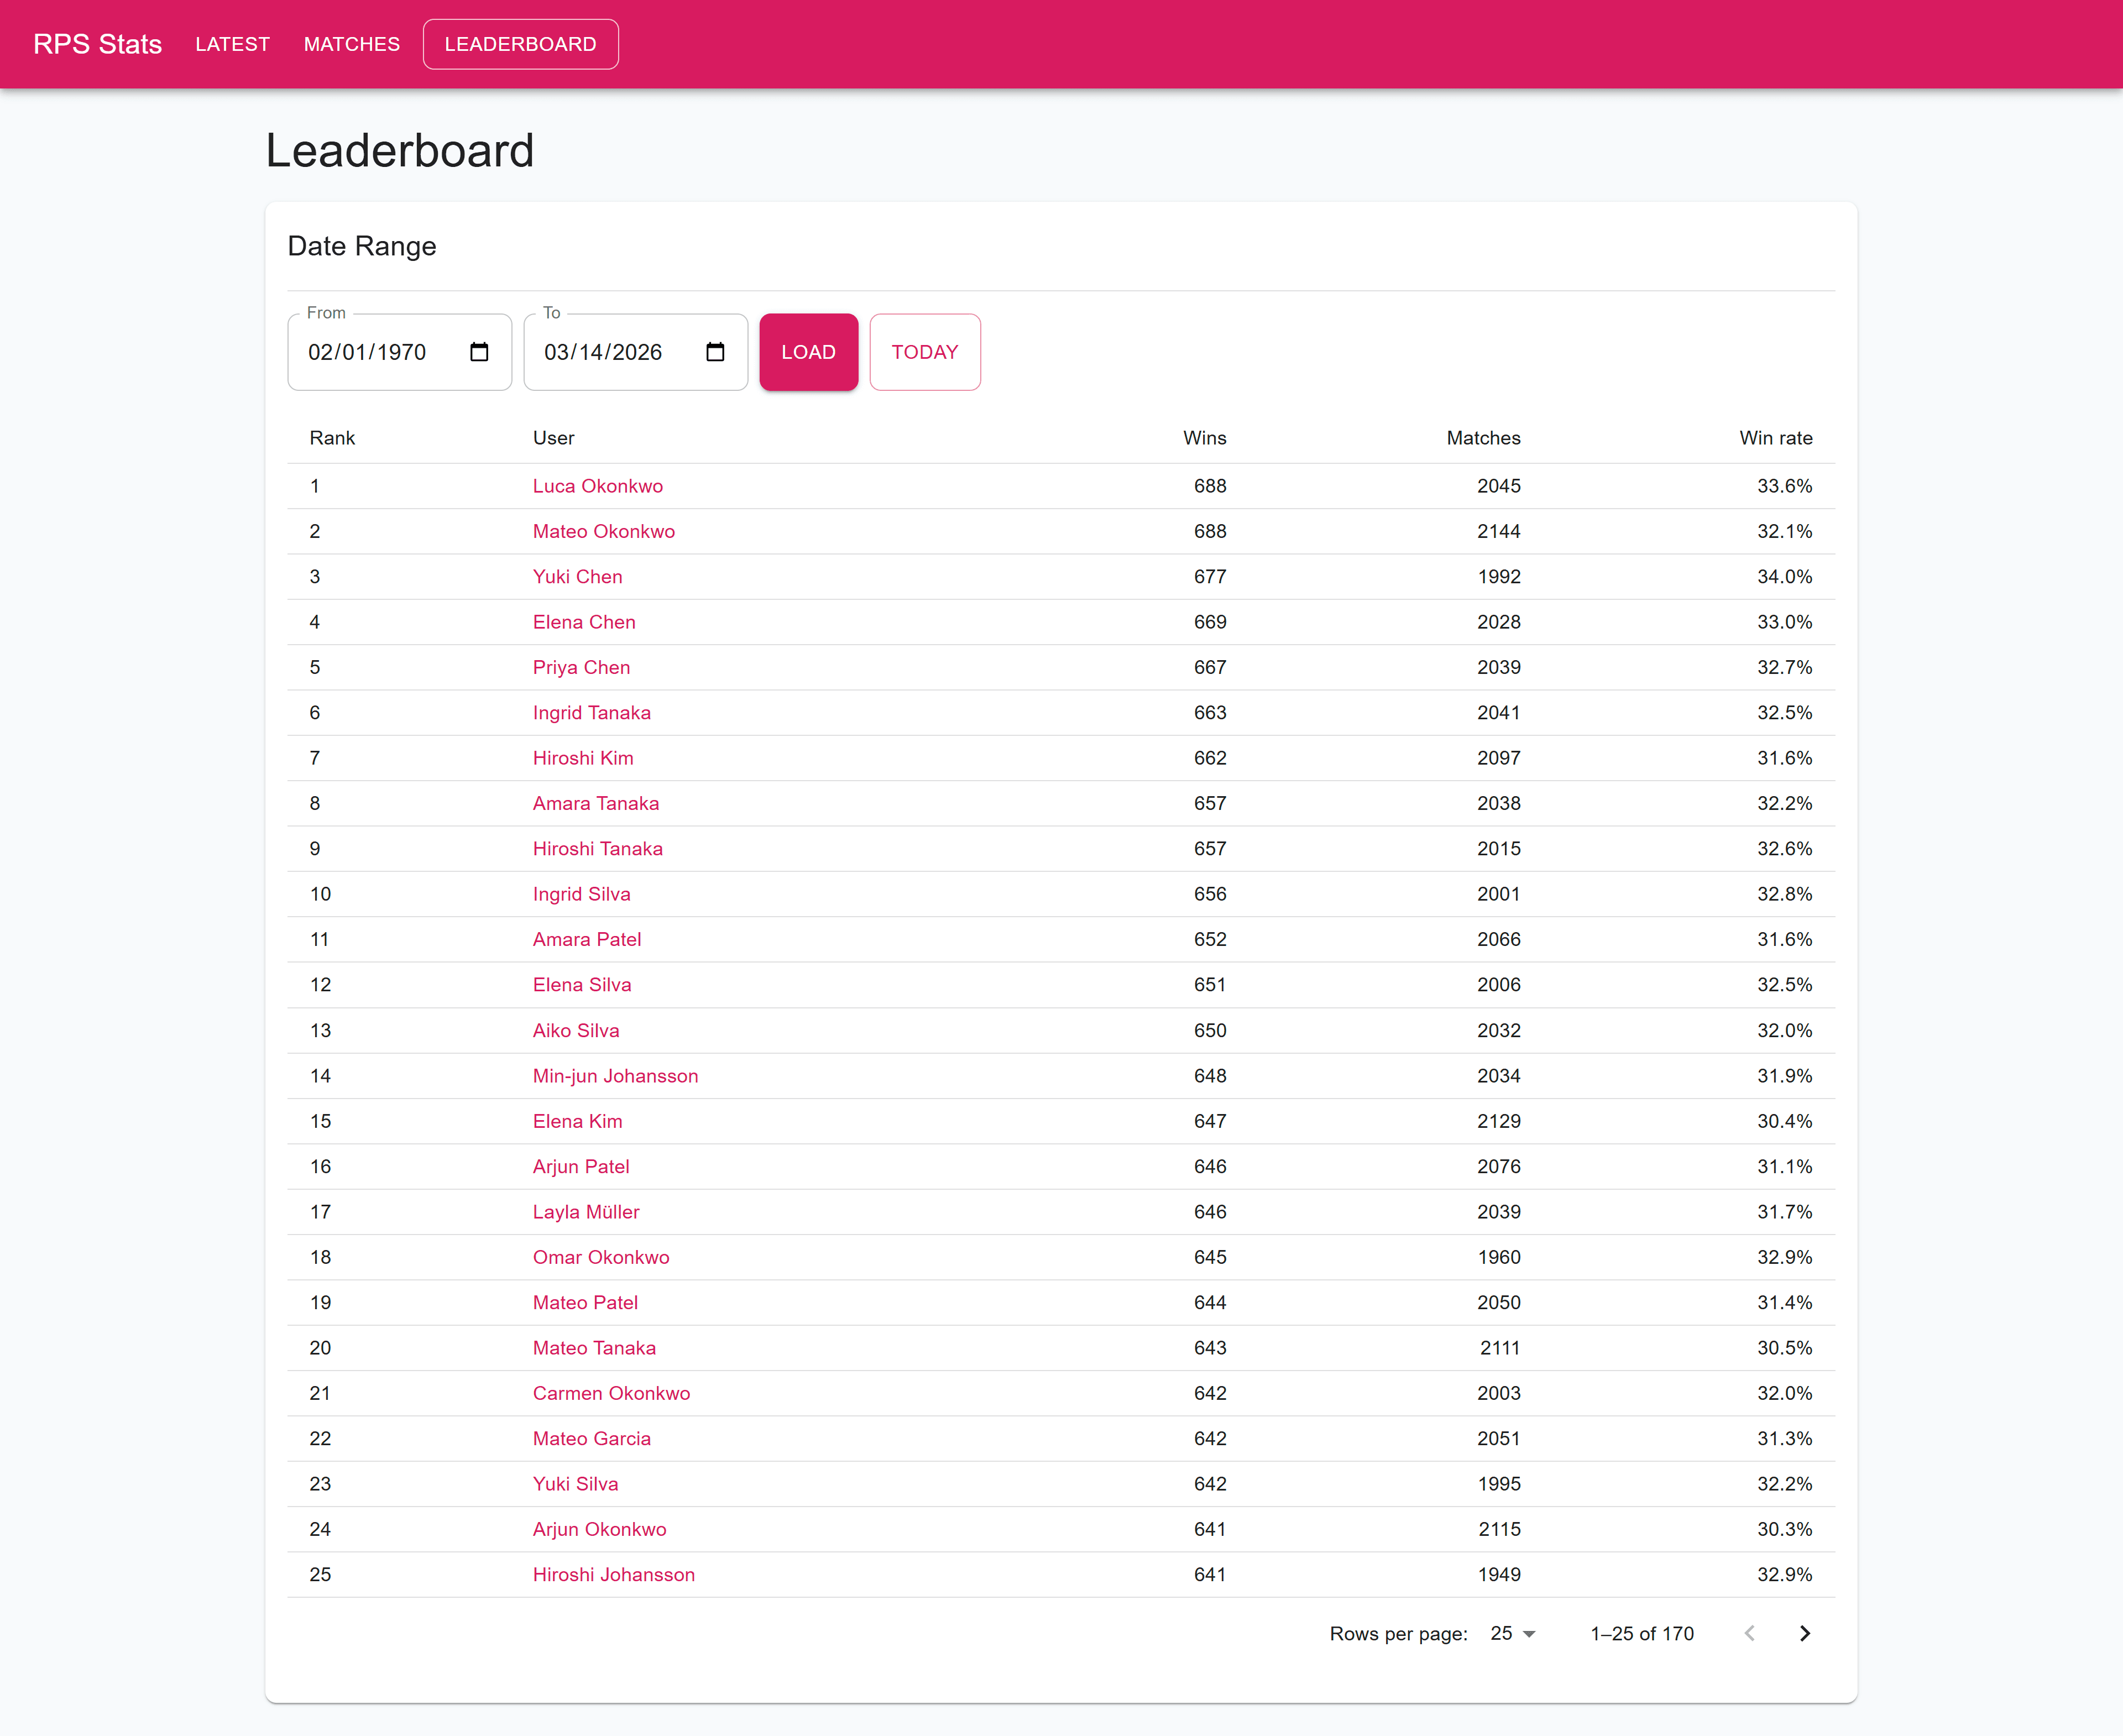Open the Amara Patel link

click(587, 939)
